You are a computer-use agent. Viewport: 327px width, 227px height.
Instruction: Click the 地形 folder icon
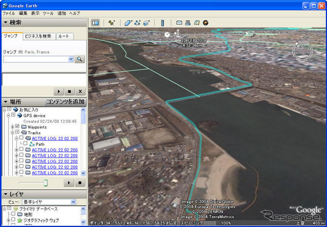[x=20, y=214]
